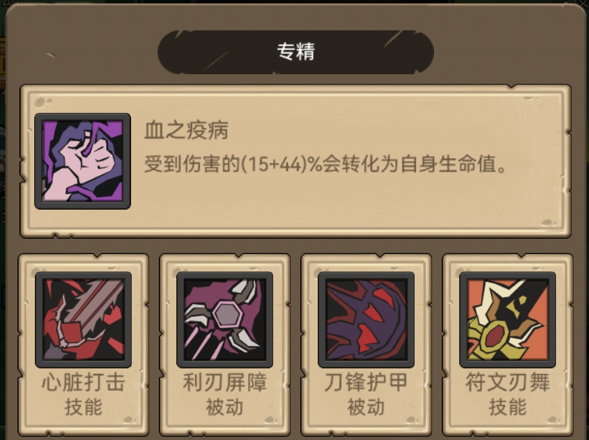Click the 利刃屏障 passive name label
Viewport: 589px width, 440px height.
tap(225, 382)
